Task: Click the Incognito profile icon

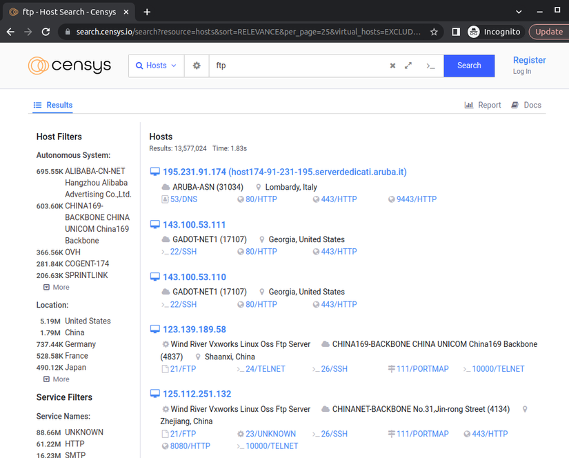Action: tap(474, 32)
